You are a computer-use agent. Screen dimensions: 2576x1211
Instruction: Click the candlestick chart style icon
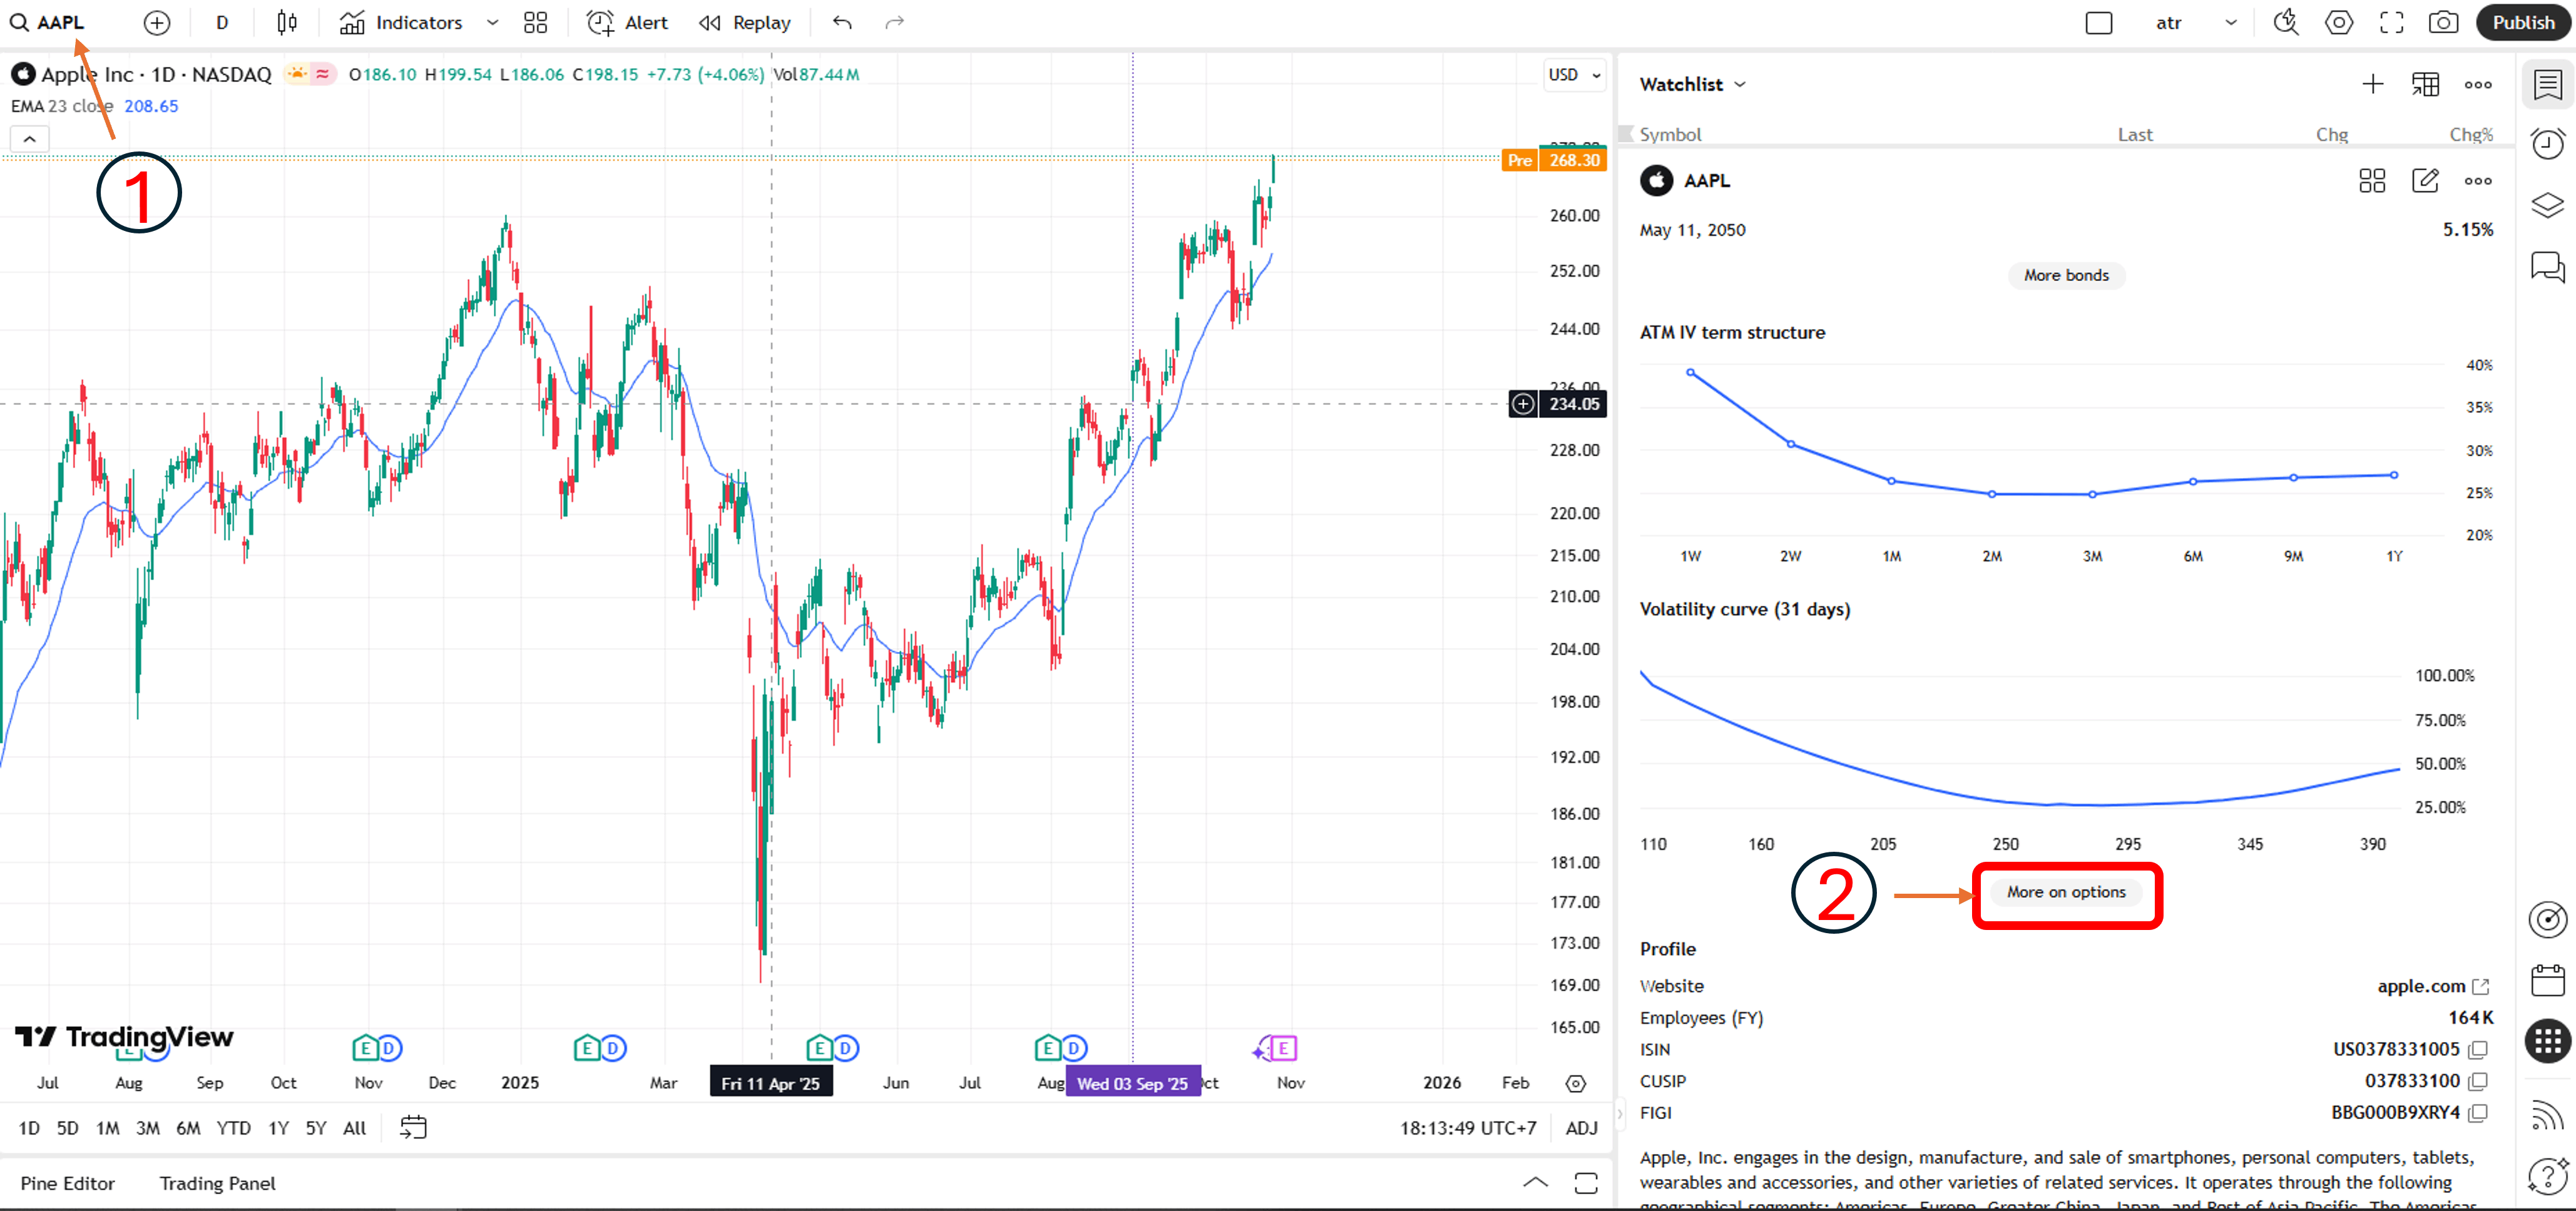[287, 22]
